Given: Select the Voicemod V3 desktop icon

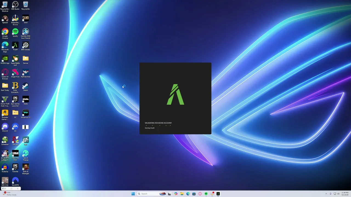Looking at the screenshot, I should [26, 114].
